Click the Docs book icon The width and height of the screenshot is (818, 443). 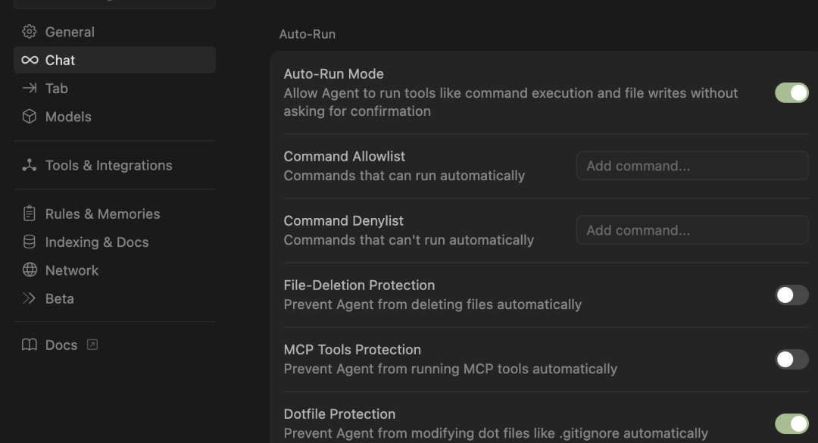pos(30,345)
